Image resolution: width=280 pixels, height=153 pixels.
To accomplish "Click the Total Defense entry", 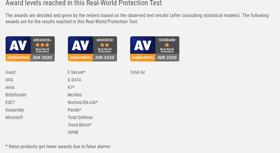I will click(x=80, y=117).
